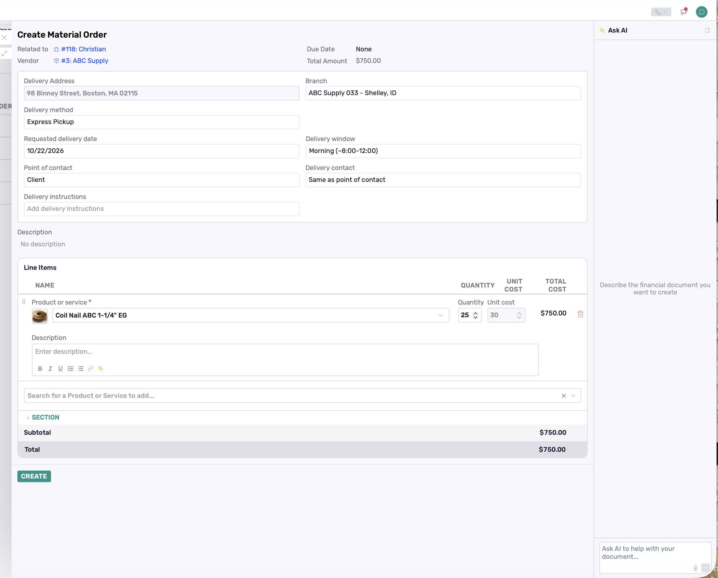Open the Delivery method Express Pickup selector
This screenshot has height=578, width=718.
pyautogui.click(x=161, y=122)
